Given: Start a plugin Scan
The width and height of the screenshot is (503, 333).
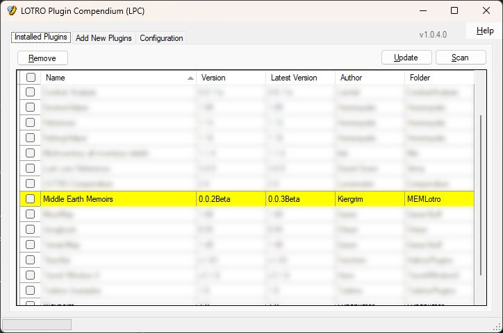Looking at the screenshot, I should point(460,58).
